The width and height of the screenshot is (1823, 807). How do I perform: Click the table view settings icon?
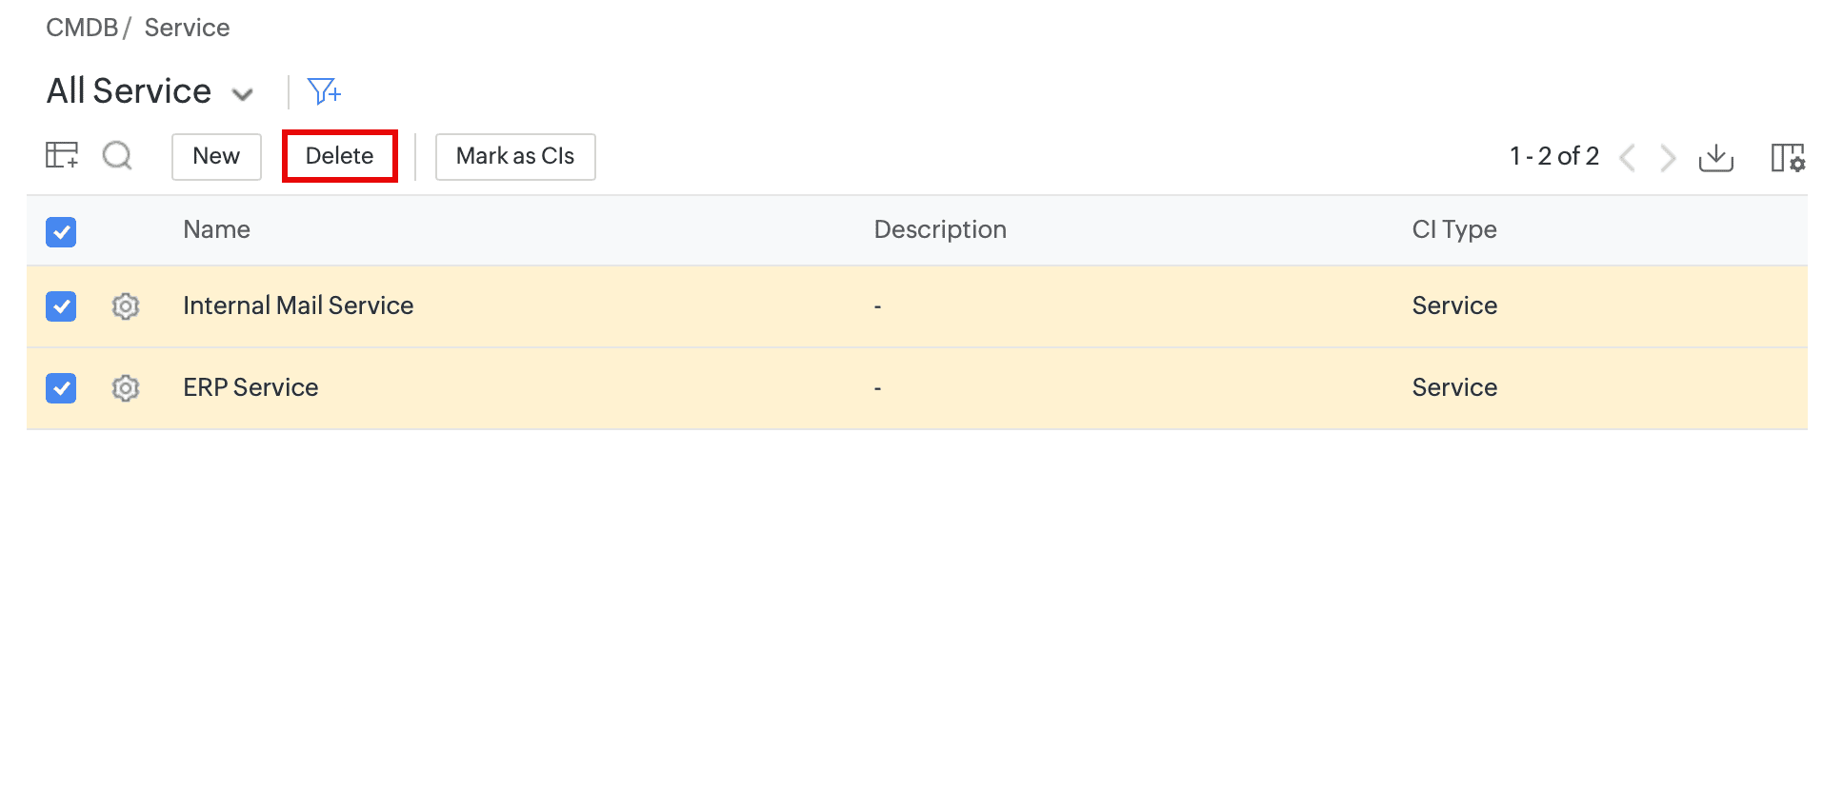[62, 155]
